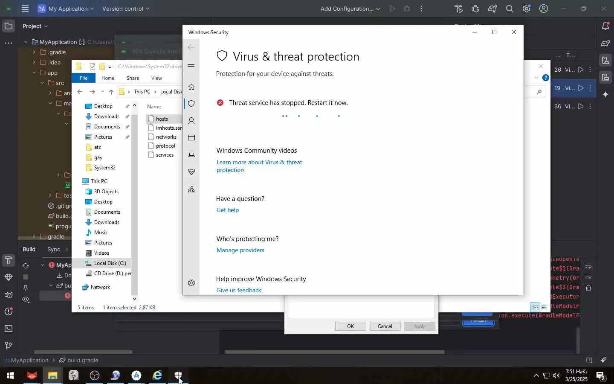
Task: Open Terminal tool window icon
Action: [8, 329]
